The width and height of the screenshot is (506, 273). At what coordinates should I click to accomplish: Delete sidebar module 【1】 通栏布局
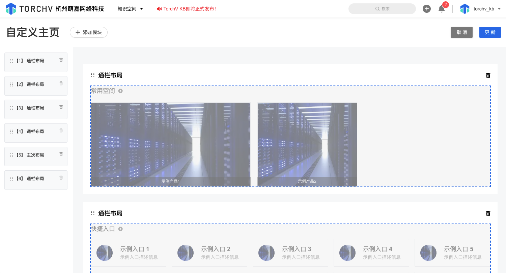(61, 60)
